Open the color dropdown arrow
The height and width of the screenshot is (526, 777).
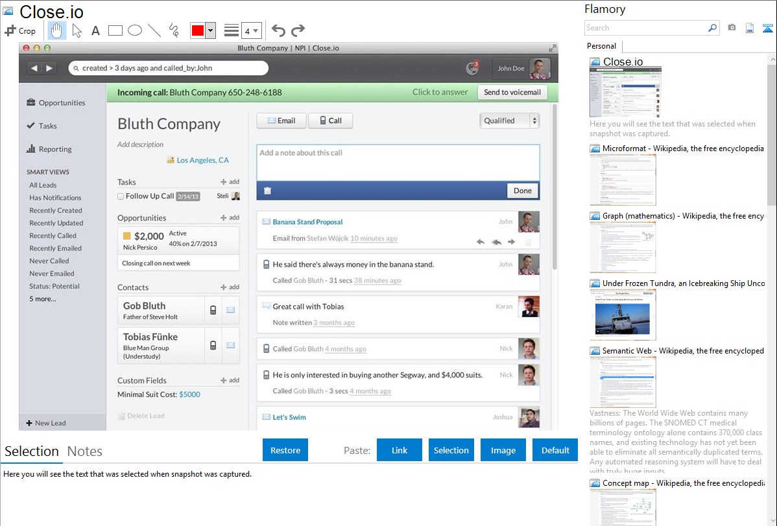click(x=210, y=30)
